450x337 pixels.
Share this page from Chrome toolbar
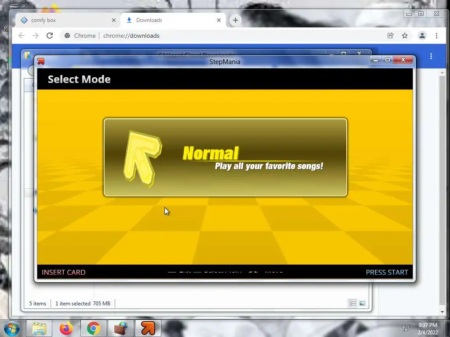pos(390,36)
